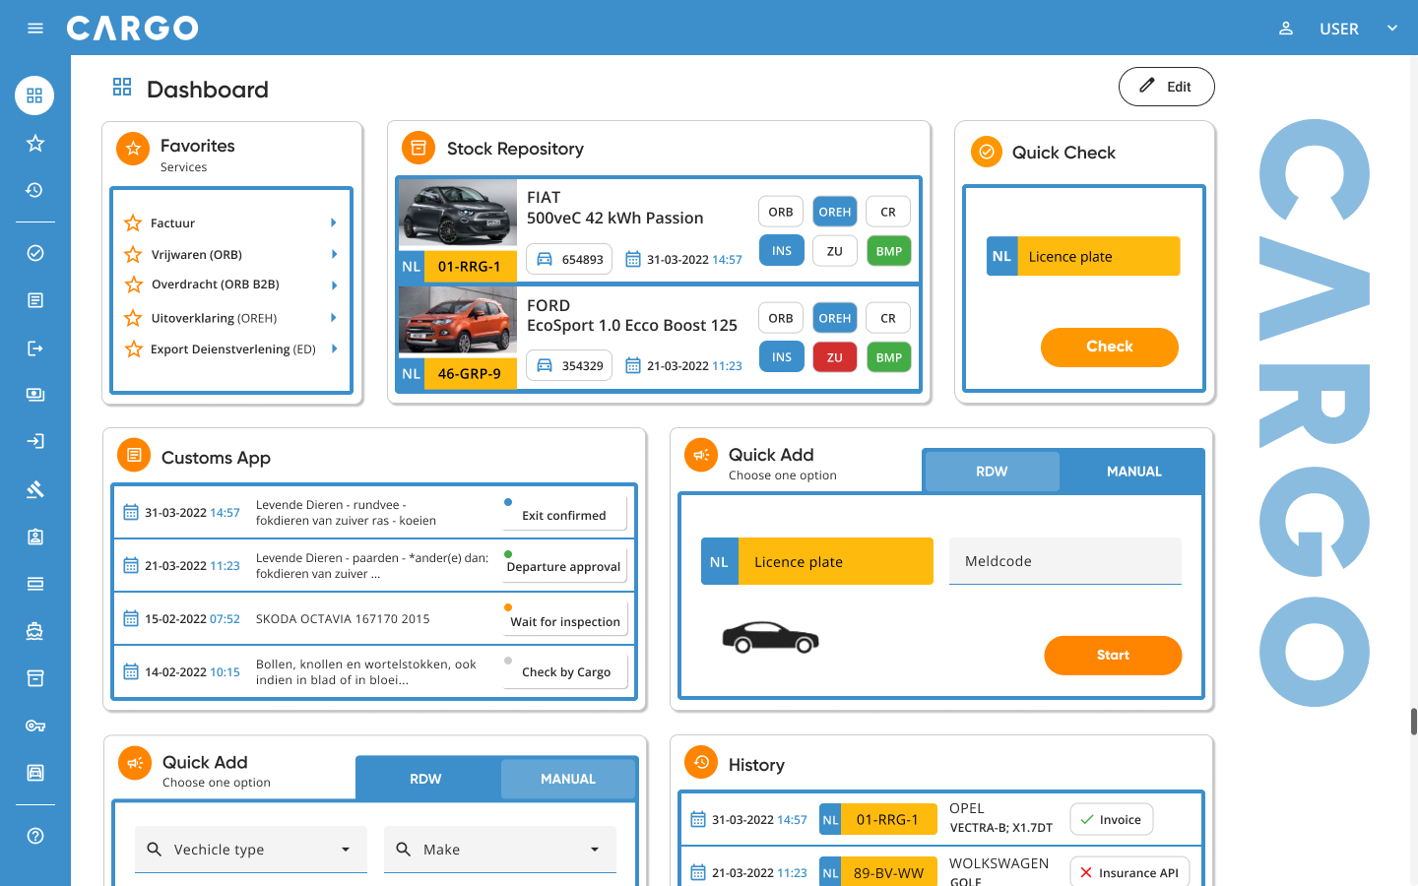Open the Vechicle type dropdown

(250, 849)
